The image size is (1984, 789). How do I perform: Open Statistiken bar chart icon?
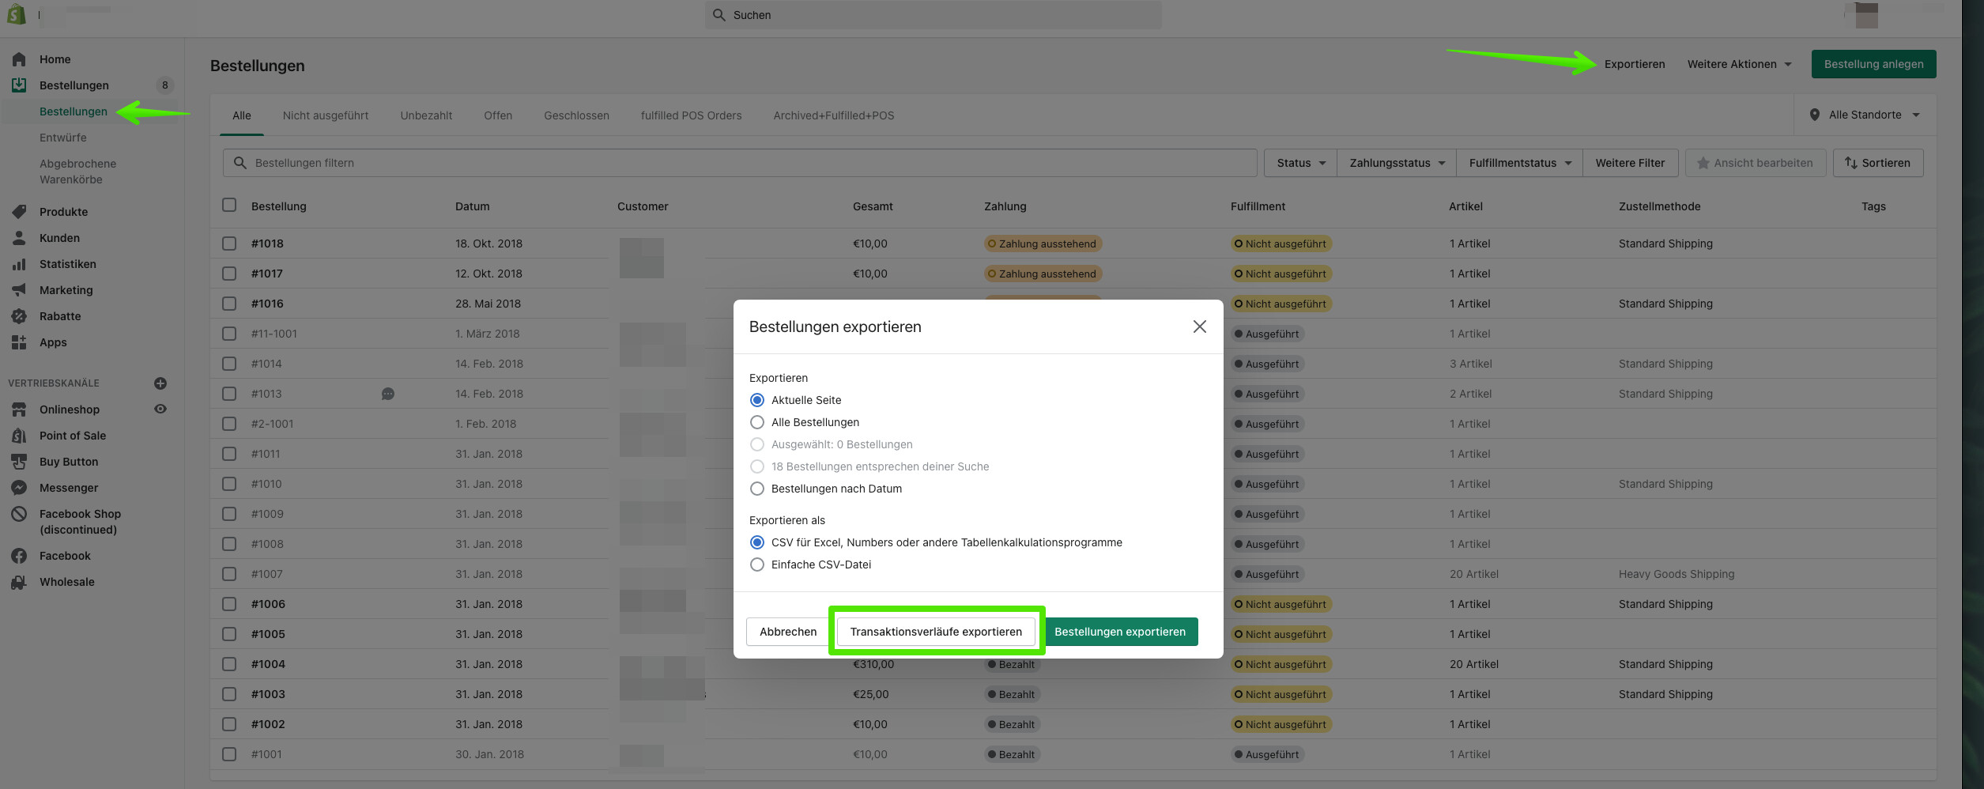19,264
